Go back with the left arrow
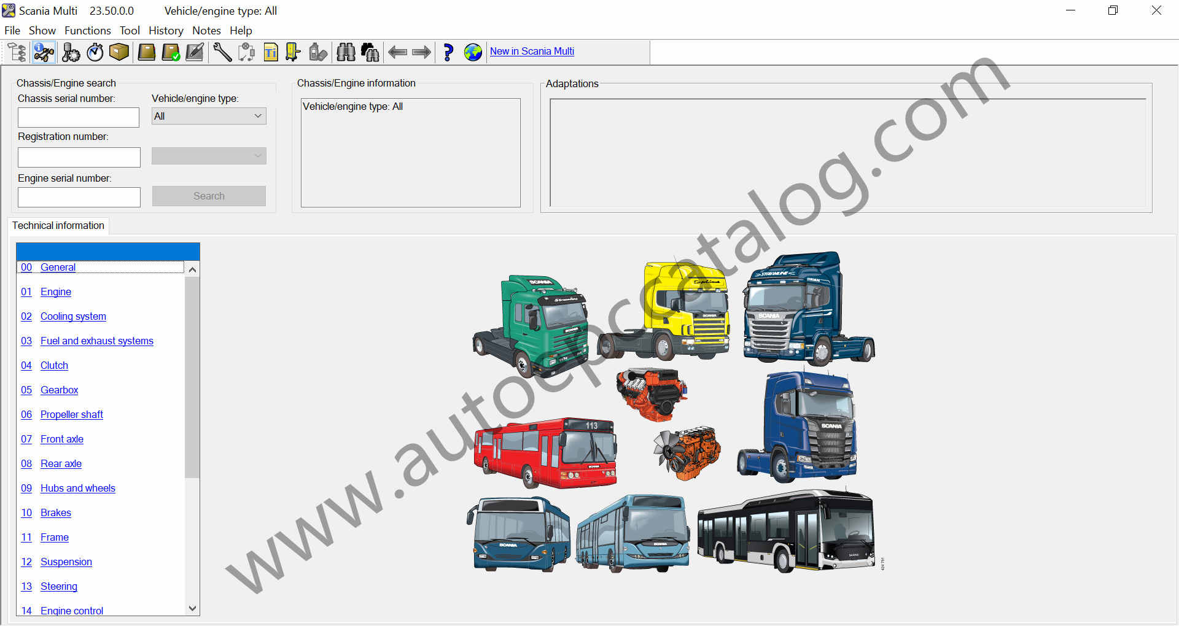 (398, 52)
